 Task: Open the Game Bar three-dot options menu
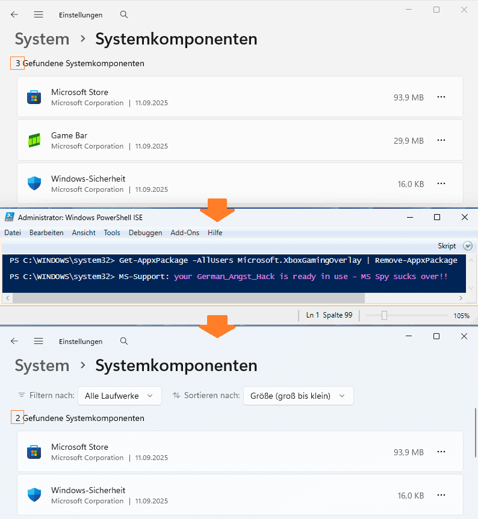[x=441, y=140]
